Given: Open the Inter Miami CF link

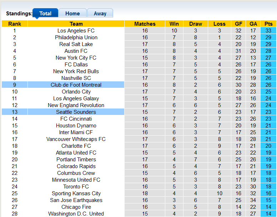Looking at the screenshot, I should (x=76, y=132).
